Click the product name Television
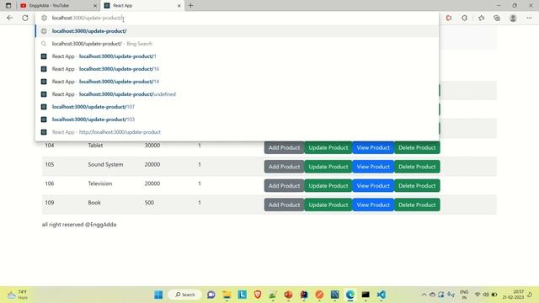539x303 pixels. point(99,183)
